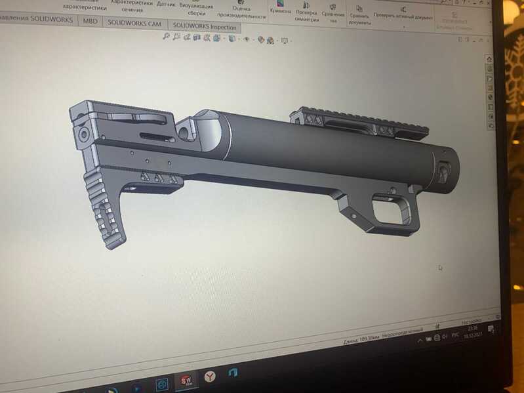Click the Датчик ribbon tool
Image resolution: width=524 pixels, height=393 pixels.
166,4
